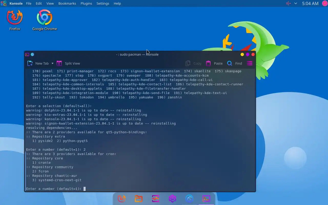Screen dimensions: 328x205
Task: Open the Settings menu
Action: click(x=103, y=3)
